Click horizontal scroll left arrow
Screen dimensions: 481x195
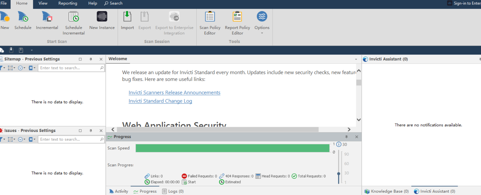pyautogui.click(x=113, y=129)
